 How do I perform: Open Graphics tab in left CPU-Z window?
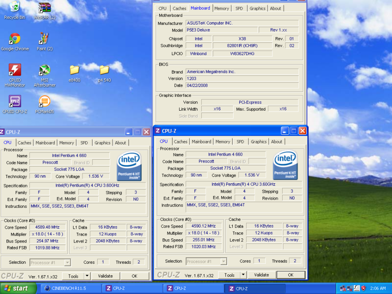(x=102, y=143)
